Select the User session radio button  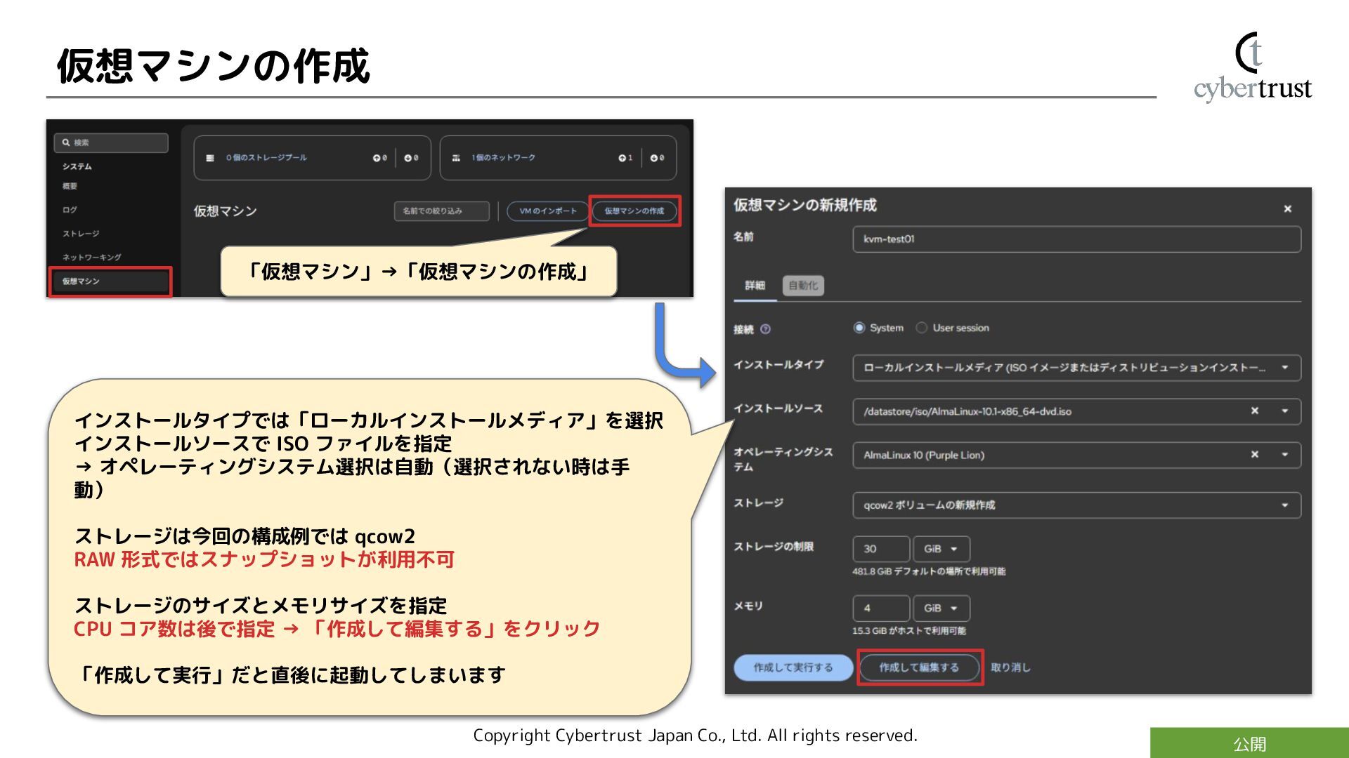(921, 328)
